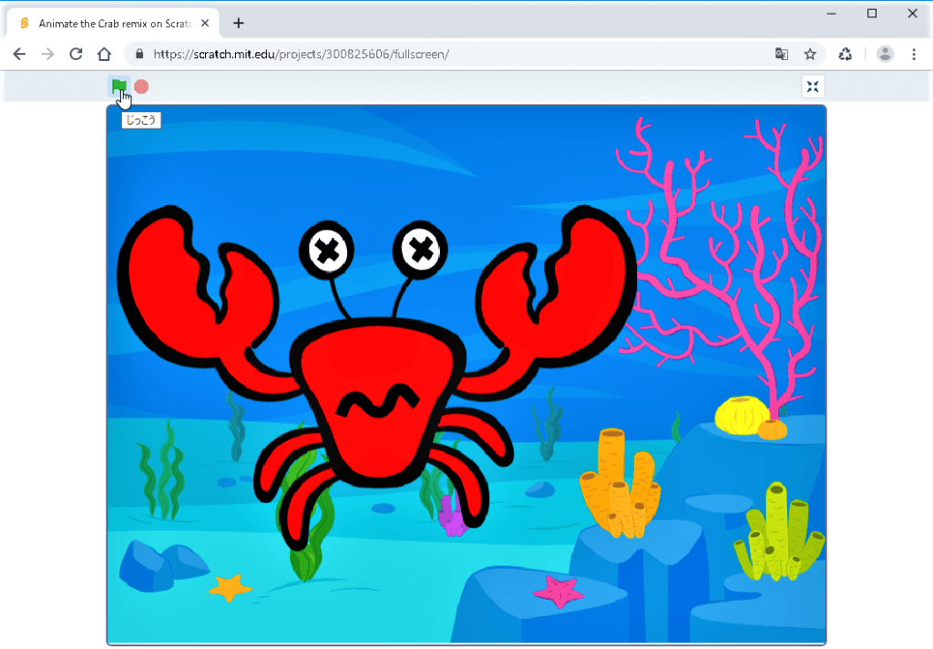Exit fullscreen mode using the shrink icon
The height and width of the screenshot is (649, 933).
coord(813,87)
